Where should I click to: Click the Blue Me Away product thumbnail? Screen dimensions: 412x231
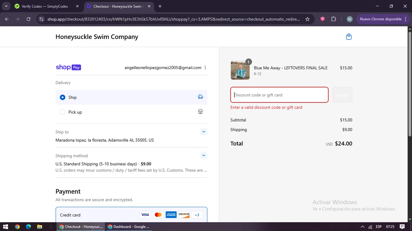tap(240, 70)
